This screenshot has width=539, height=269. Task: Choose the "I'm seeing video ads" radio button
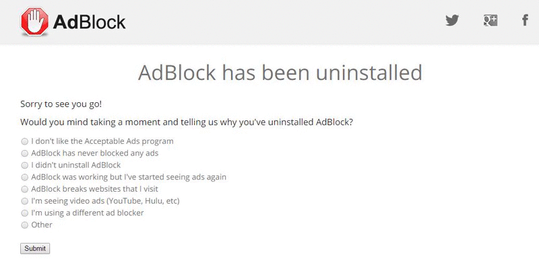click(24, 201)
